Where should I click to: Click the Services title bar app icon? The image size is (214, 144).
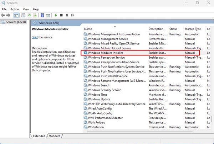coord(4,3)
